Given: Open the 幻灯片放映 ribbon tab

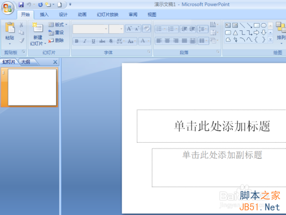Looking at the screenshot, I should pos(108,14).
